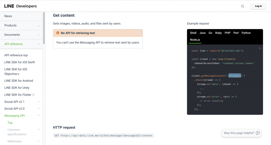Click the sidebar vertical scrollbar

click(44, 29)
